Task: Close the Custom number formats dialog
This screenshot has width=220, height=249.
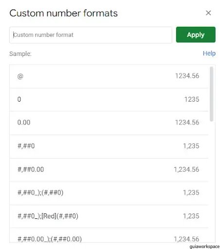Action: pyautogui.click(x=208, y=13)
